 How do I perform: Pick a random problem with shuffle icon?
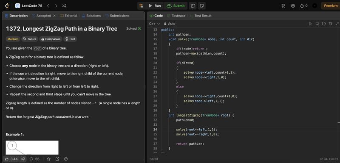click(x=64, y=6)
